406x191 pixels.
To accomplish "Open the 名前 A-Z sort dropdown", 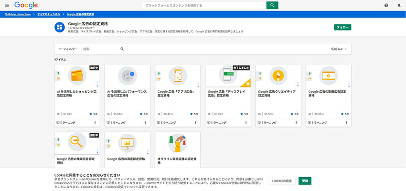I will pyautogui.click(x=339, y=49).
